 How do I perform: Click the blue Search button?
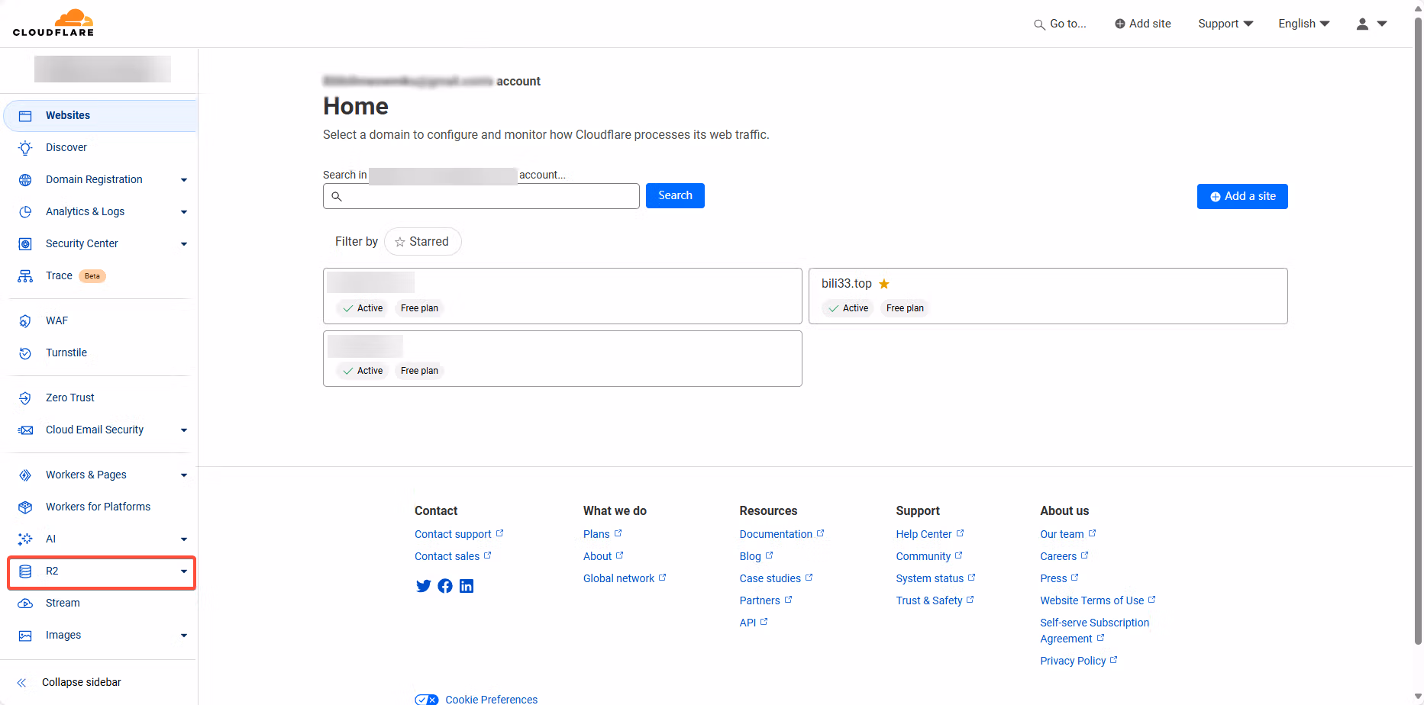coord(675,196)
